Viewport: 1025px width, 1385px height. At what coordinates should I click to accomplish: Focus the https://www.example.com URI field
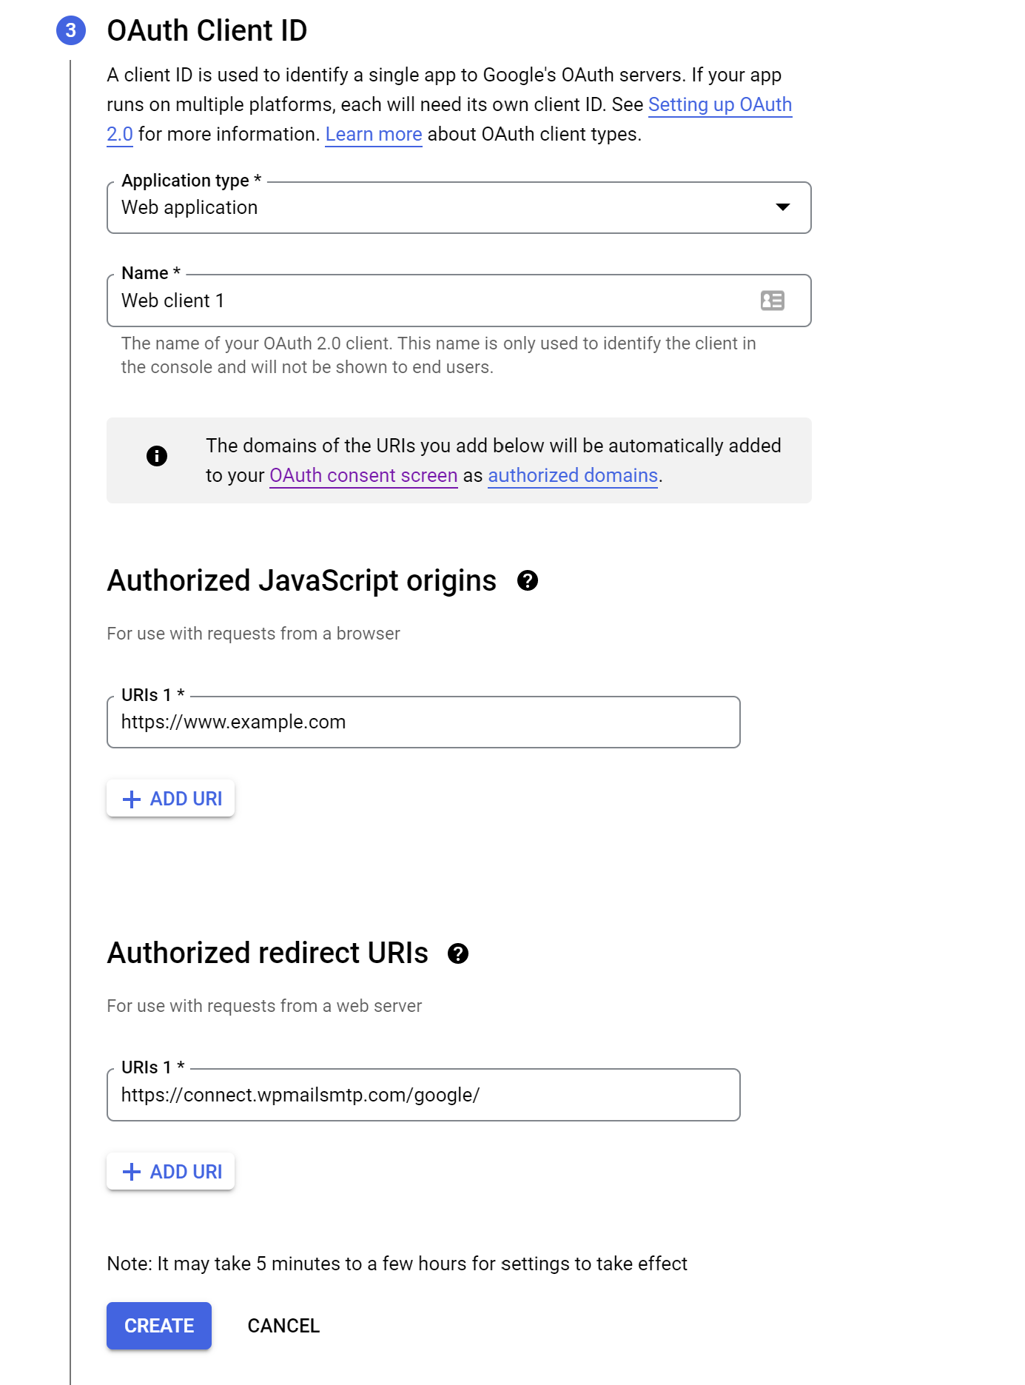423,722
